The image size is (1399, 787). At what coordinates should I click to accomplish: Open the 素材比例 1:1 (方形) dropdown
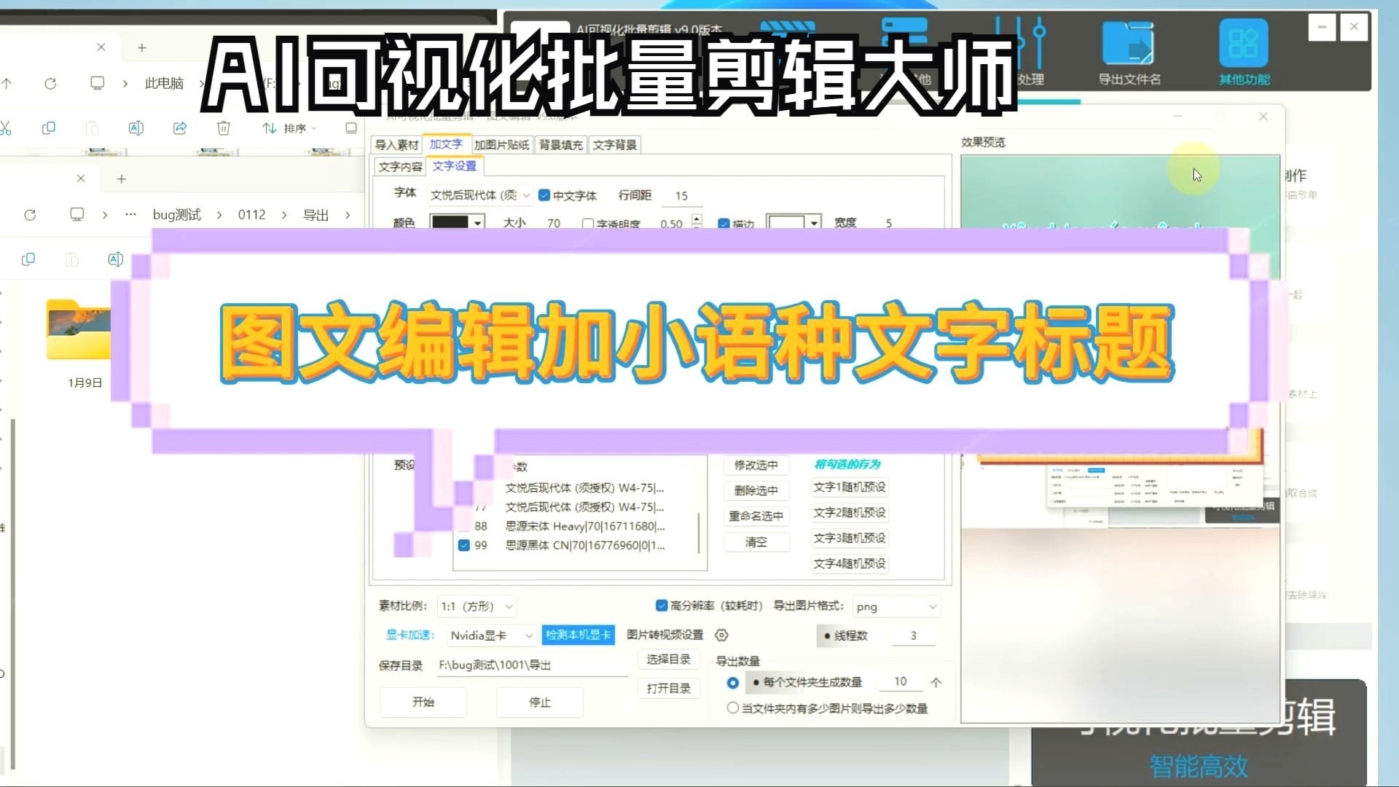[477, 606]
